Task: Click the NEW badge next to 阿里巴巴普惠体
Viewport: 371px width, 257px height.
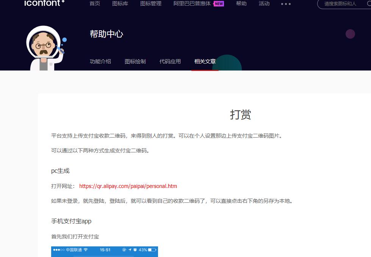Action: coord(219,3)
